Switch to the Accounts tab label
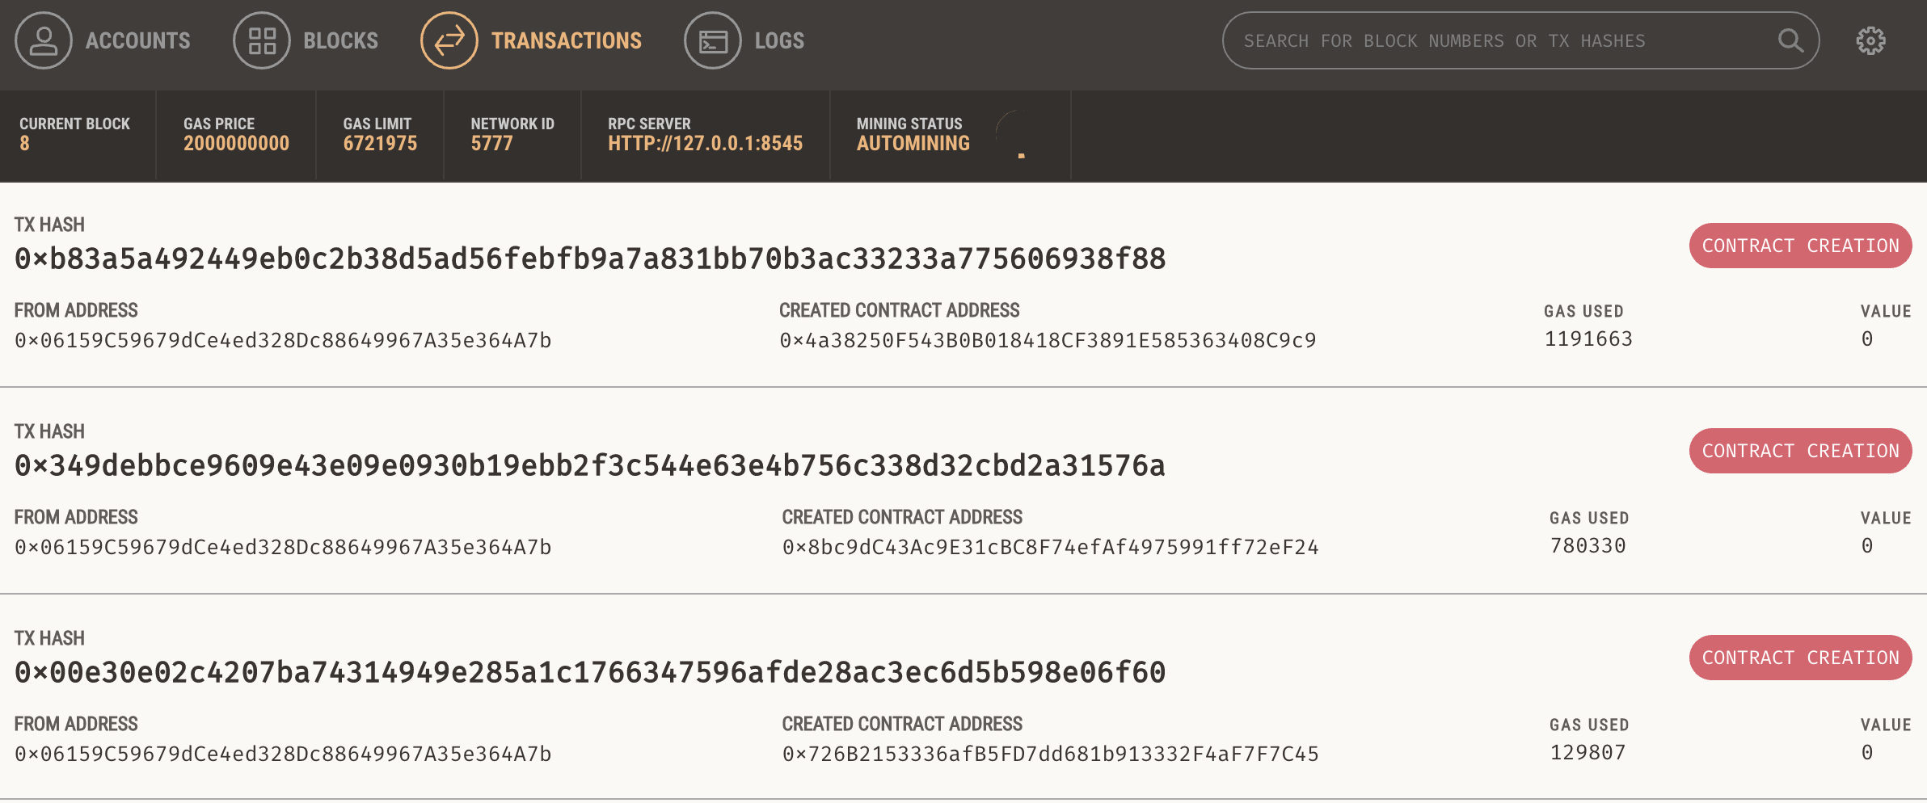 pos(138,40)
